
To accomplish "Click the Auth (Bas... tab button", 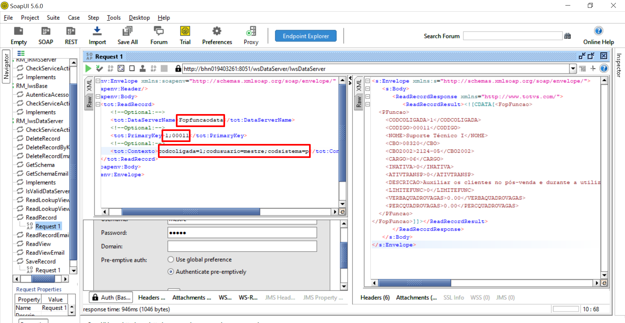I will [111, 297].
